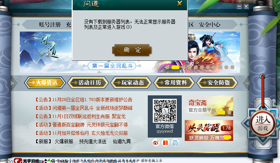Click the 进入游戏 enter game button

262,124
